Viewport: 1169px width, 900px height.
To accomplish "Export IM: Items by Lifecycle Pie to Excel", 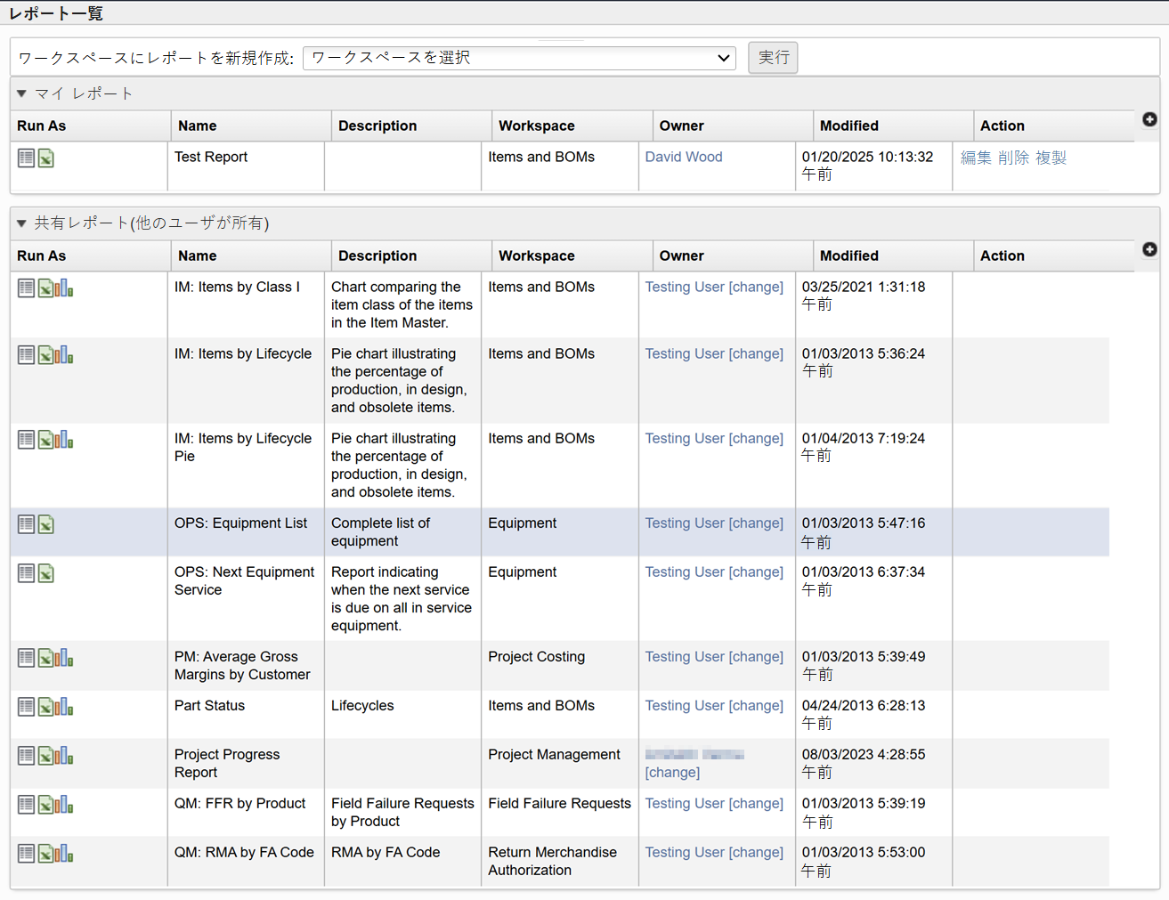I will point(46,440).
